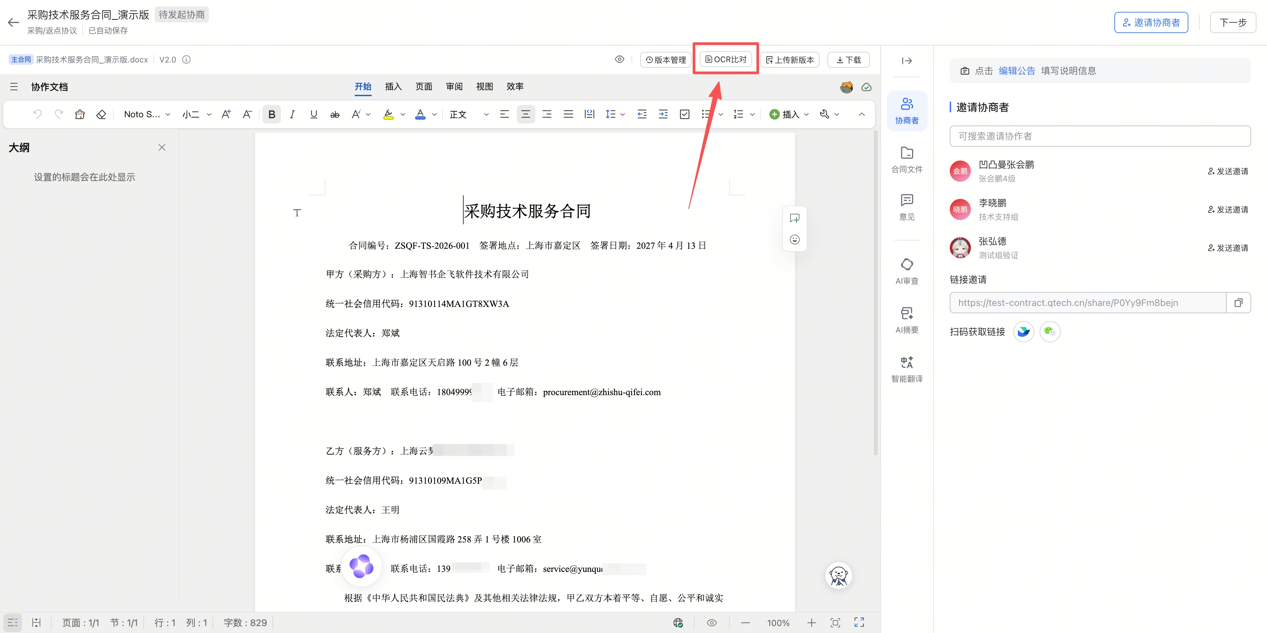
Task: Click the undo icon in toolbar
Action: (37, 115)
